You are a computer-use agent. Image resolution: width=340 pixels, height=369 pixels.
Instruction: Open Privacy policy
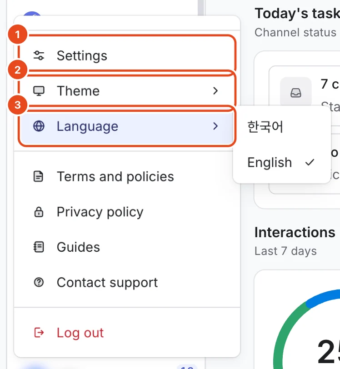[x=127, y=212]
